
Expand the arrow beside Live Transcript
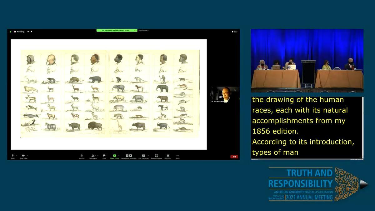tap(148, 155)
